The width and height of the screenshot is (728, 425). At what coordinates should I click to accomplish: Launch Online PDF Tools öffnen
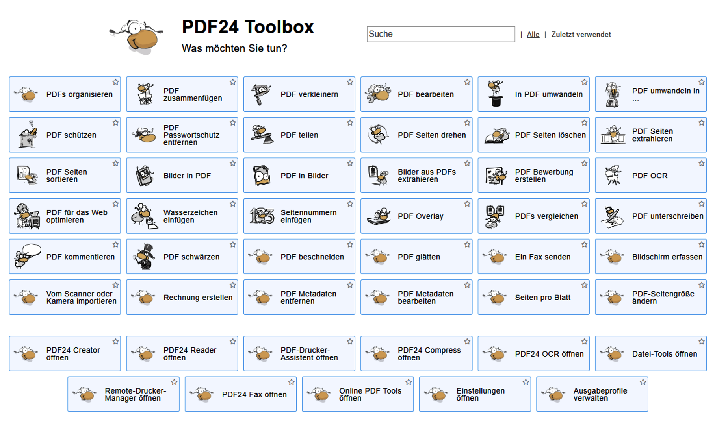pyautogui.click(x=358, y=394)
